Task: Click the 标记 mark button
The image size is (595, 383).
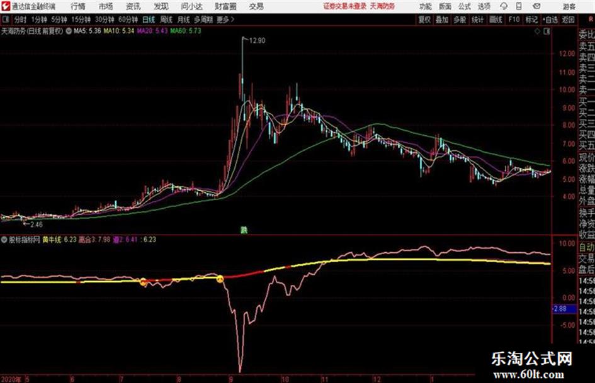Action: (x=531, y=19)
